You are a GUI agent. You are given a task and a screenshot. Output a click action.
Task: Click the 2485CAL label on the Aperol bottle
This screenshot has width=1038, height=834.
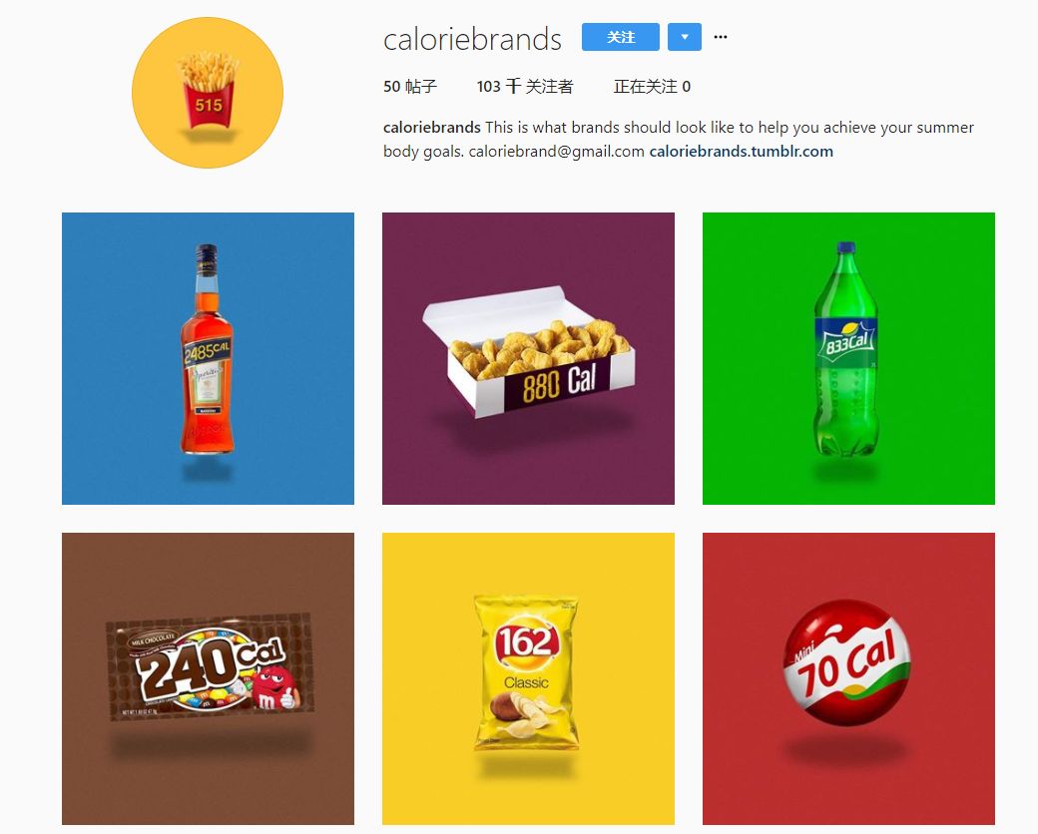point(208,352)
